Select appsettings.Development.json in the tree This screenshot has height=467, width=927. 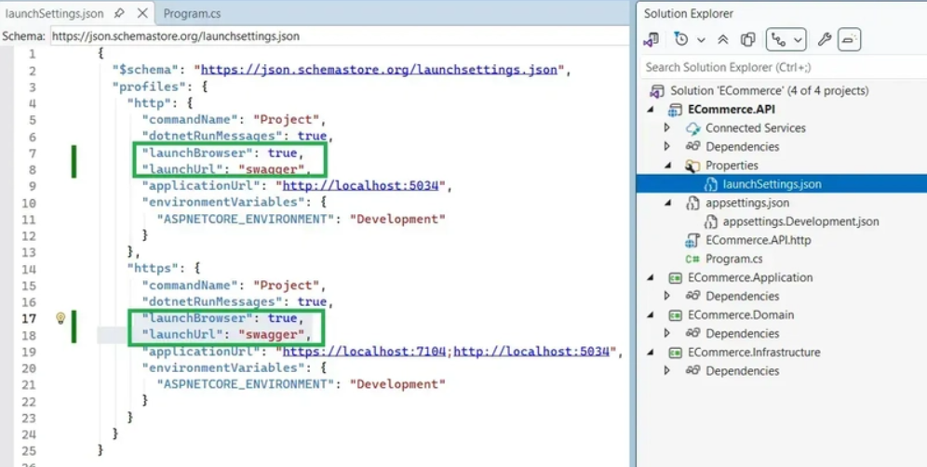pos(801,221)
